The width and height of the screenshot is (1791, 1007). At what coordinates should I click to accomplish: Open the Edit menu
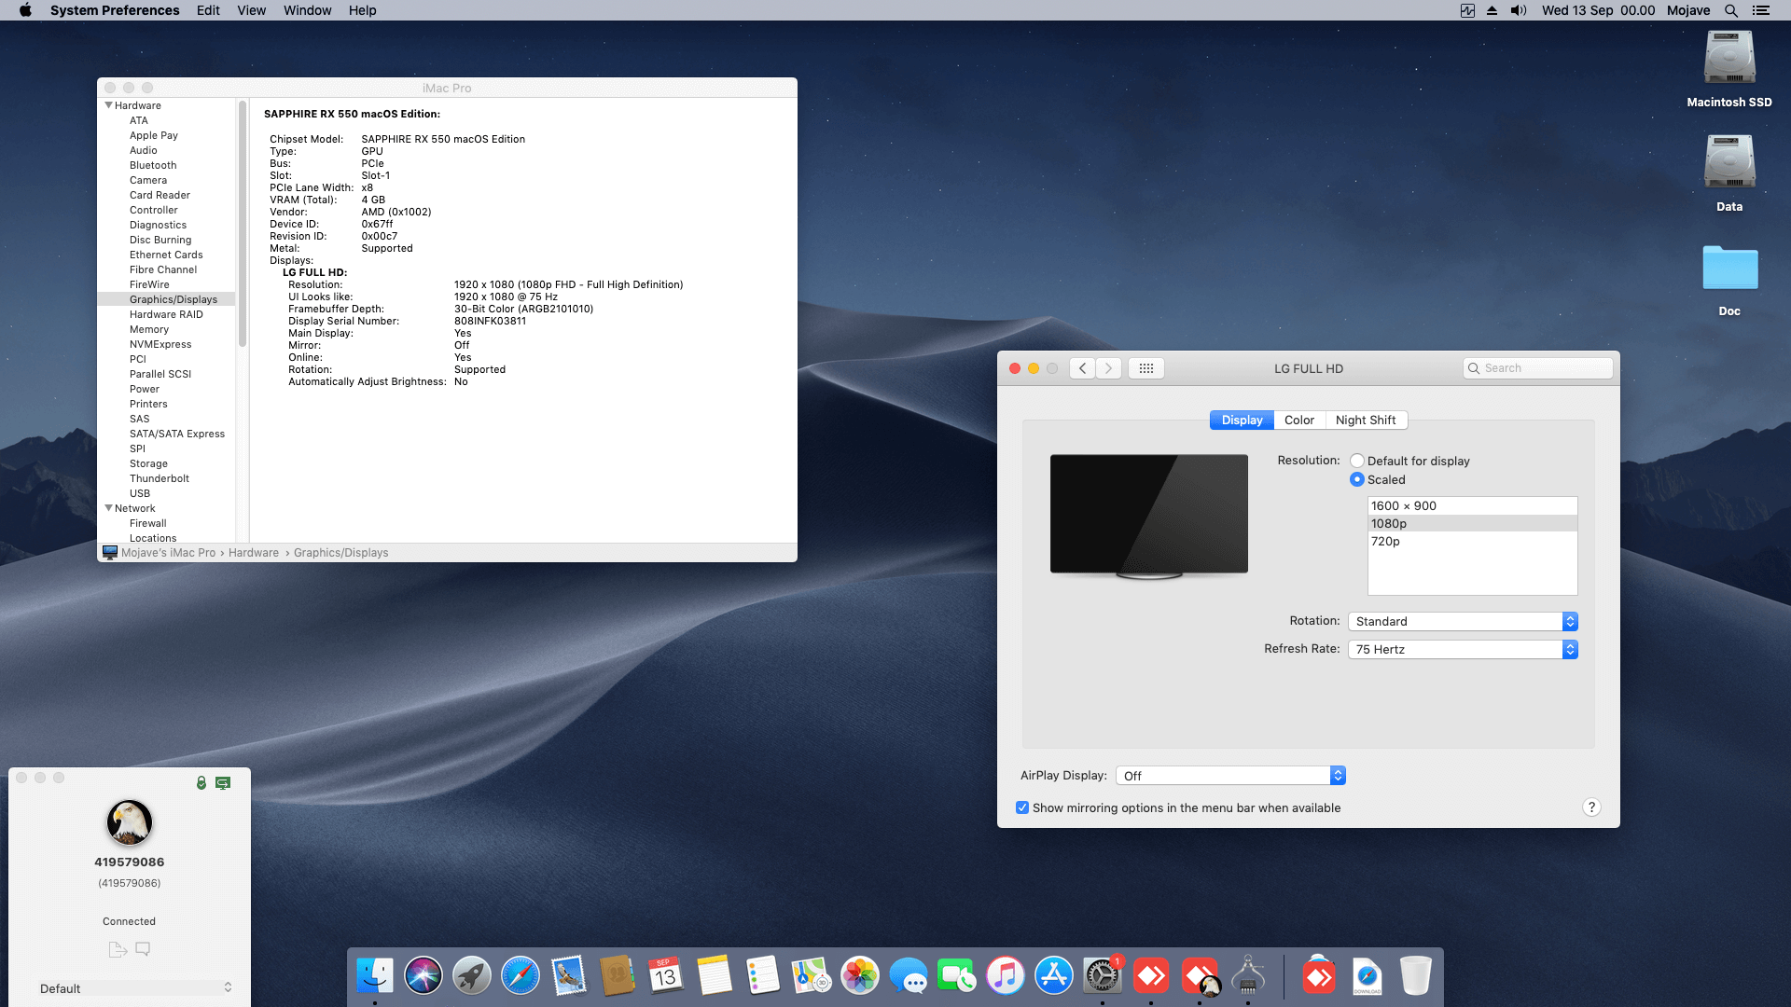(x=208, y=10)
